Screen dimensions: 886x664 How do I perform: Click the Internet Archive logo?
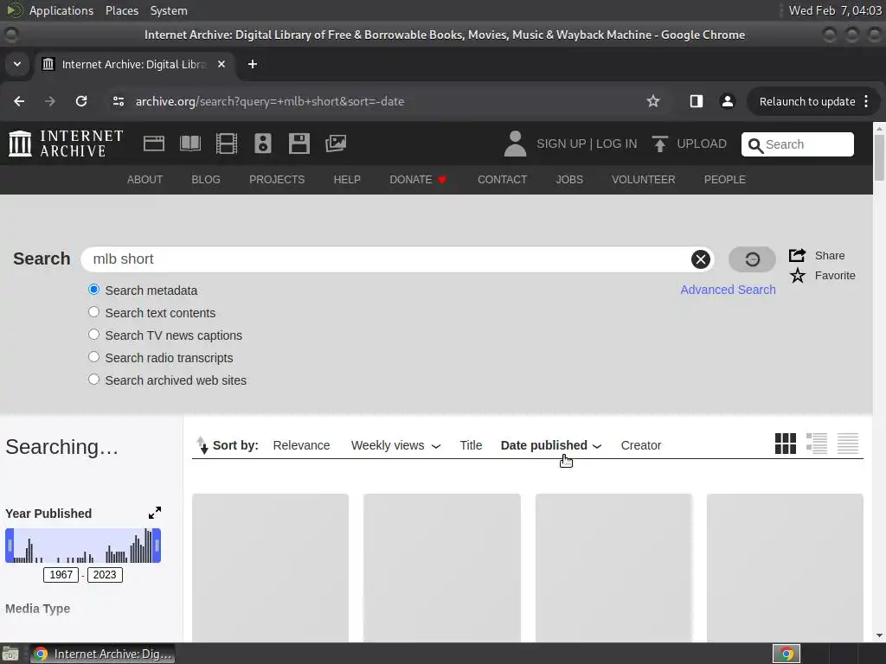tap(66, 144)
